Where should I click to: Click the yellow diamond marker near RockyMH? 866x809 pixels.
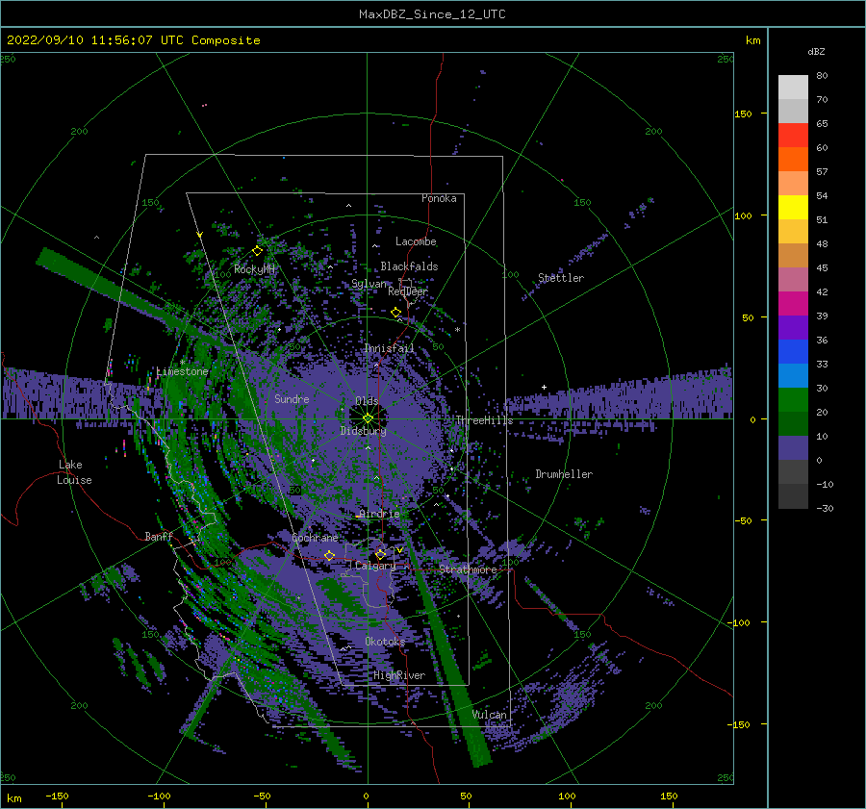click(257, 251)
